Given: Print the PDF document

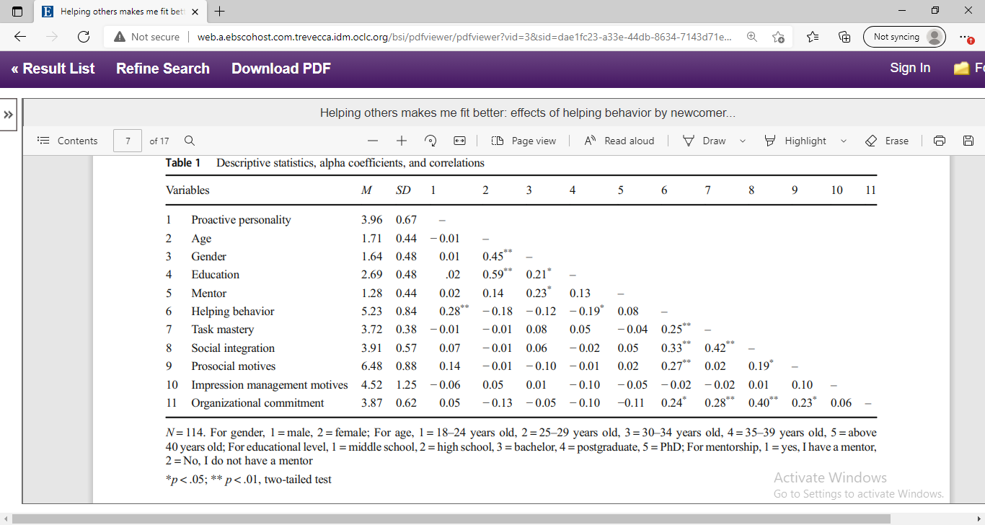Looking at the screenshot, I should 940,141.
